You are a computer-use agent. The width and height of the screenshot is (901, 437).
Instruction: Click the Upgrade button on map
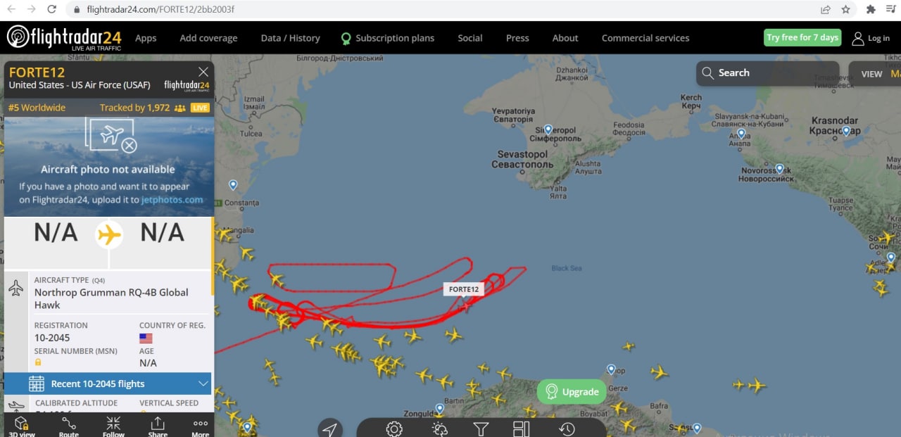point(572,392)
